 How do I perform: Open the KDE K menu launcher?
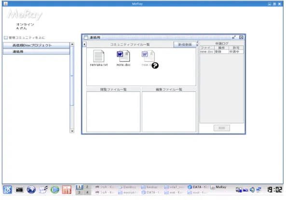(8, 189)
